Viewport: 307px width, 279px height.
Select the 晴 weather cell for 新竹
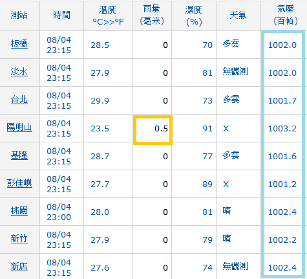(227, 238)
